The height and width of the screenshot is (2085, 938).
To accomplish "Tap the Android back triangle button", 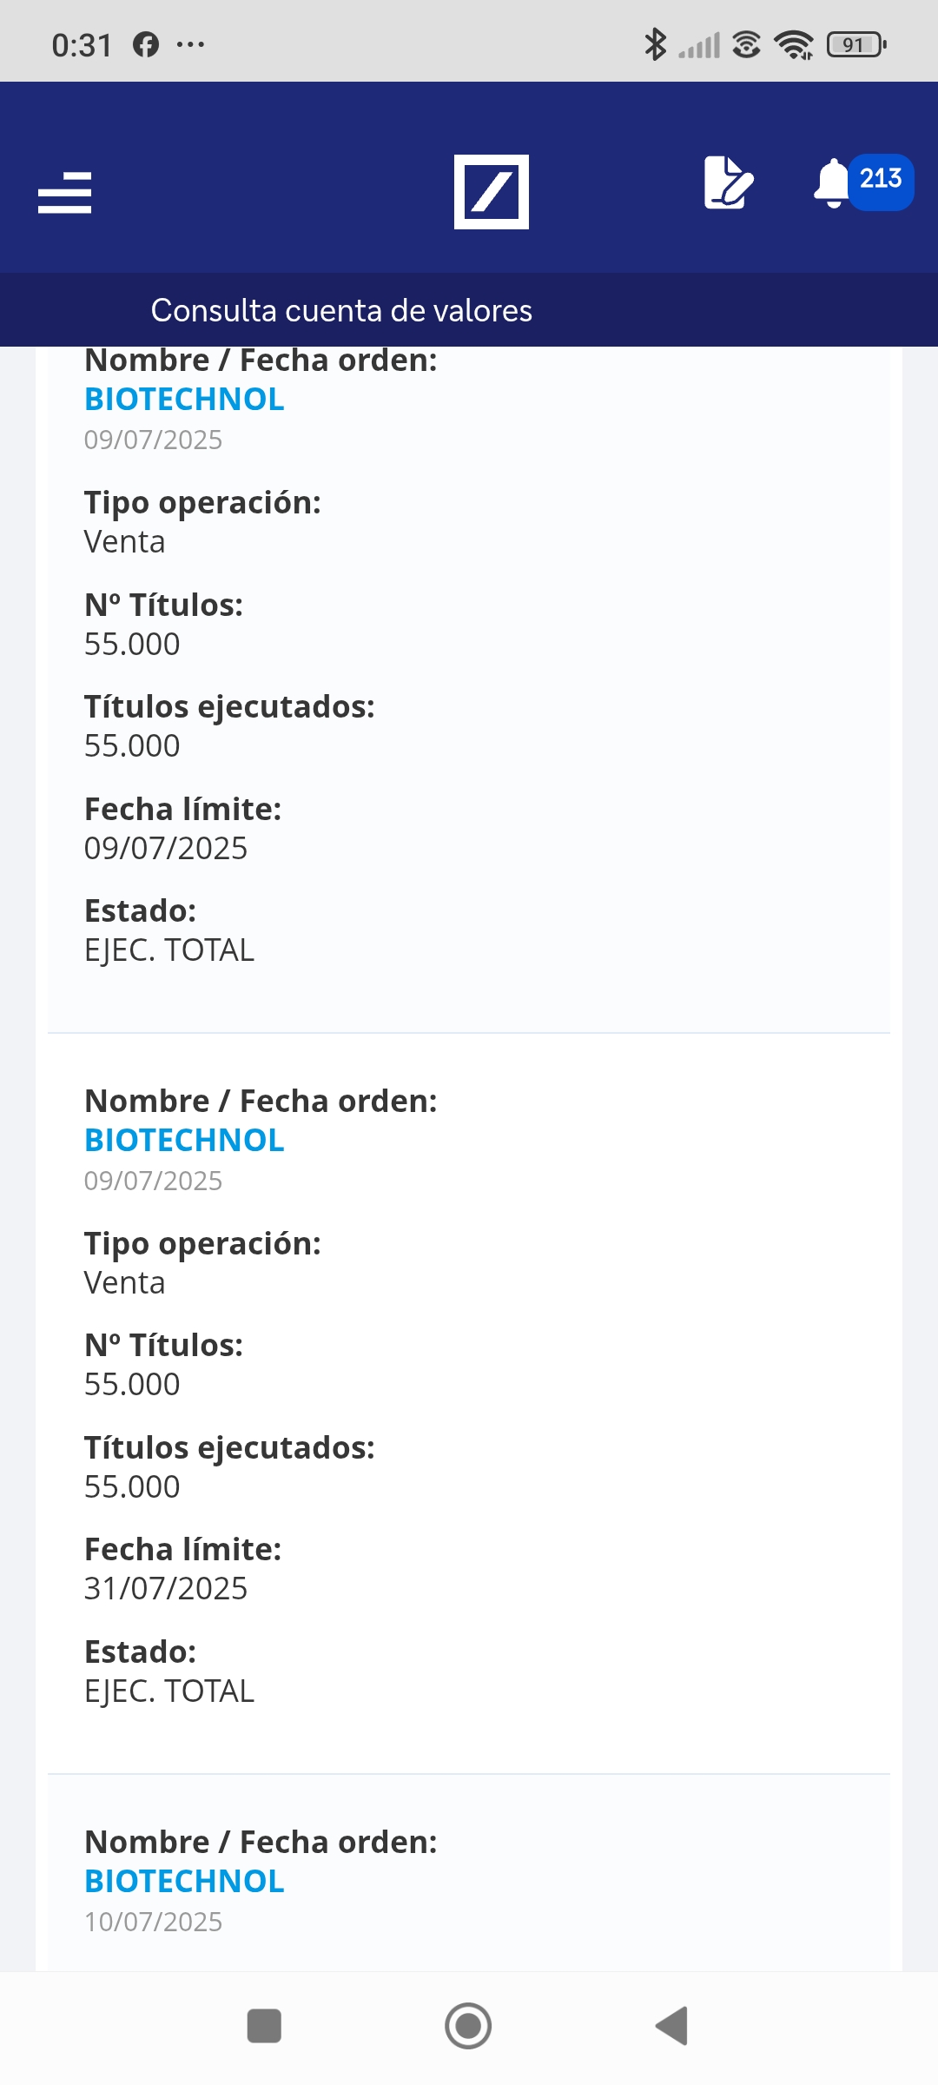I will point(672,2026).
